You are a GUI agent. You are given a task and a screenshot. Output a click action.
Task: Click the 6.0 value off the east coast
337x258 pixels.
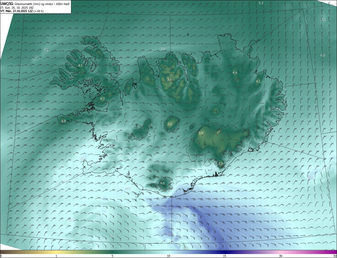pyautogui.click(x=323, y=55)
